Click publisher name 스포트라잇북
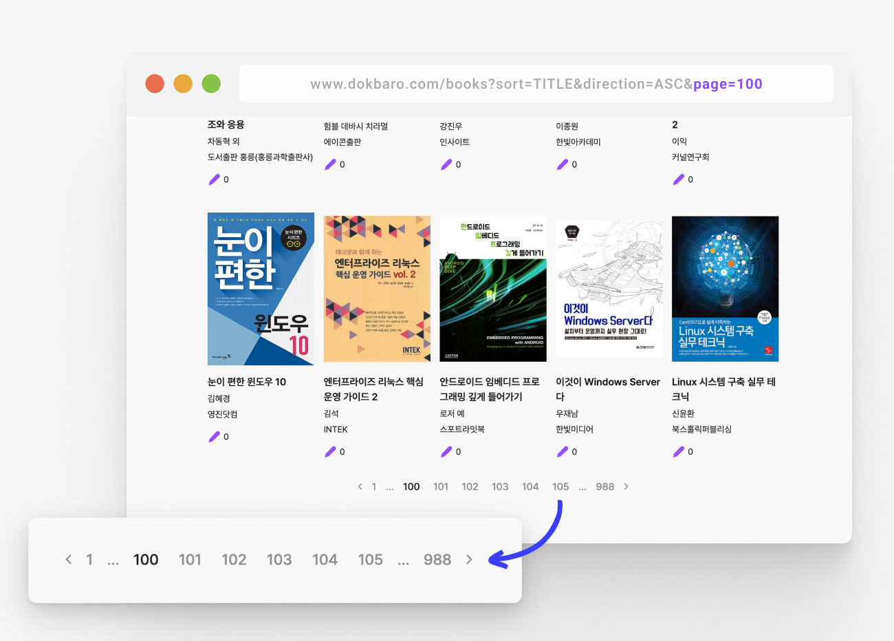 (x=463, y=429)
